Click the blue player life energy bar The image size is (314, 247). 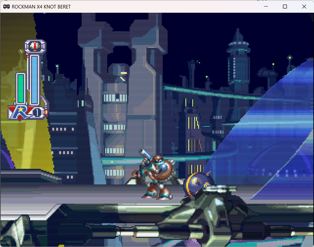(35, 80)
